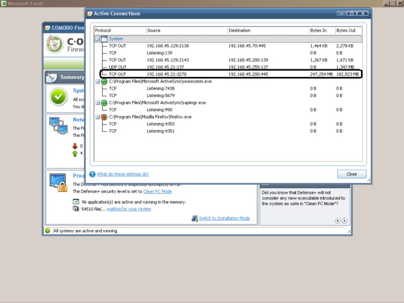Sort by the Protocol column header
404x303 pixels.
[x=120, y=31]
